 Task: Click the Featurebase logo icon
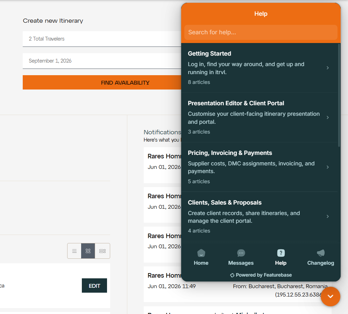(x=232, y=275)
